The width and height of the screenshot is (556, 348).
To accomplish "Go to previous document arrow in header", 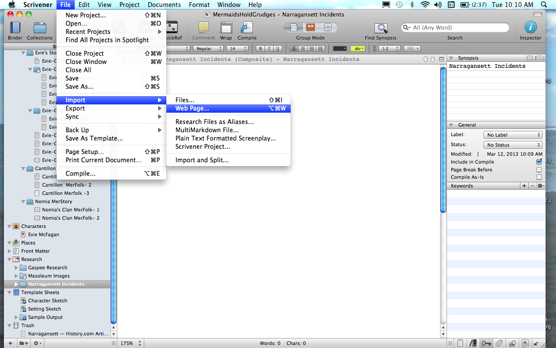I will [426, 59].
